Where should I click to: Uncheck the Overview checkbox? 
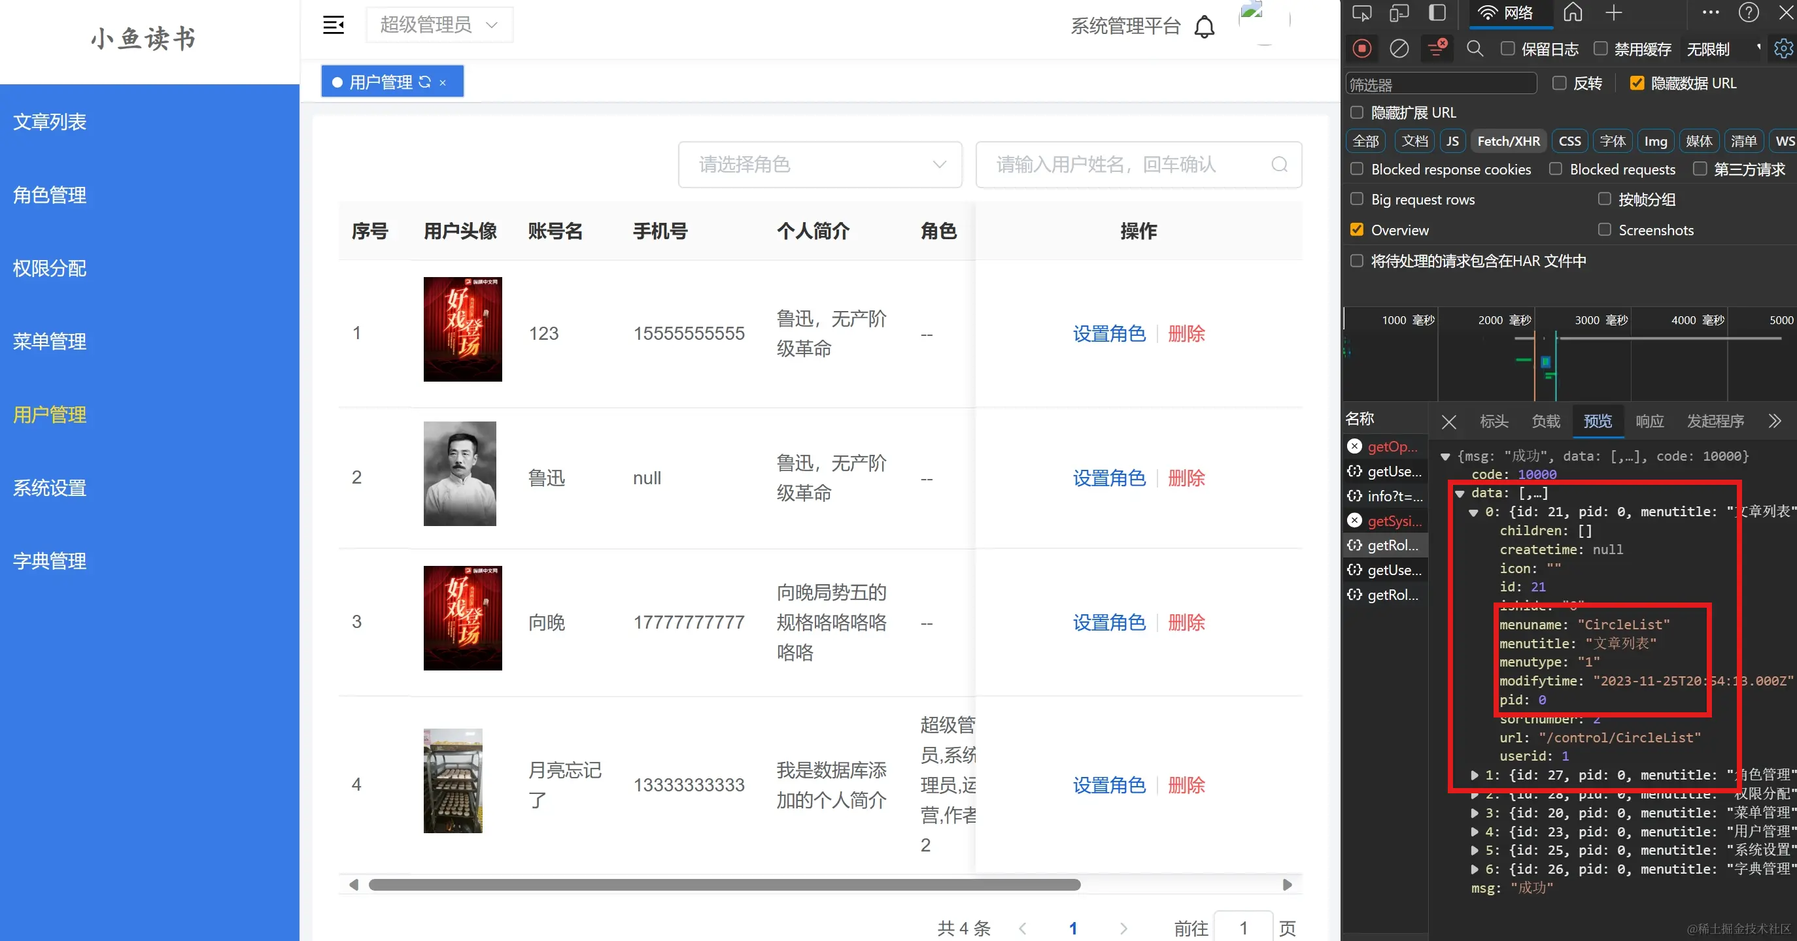[1357, 230]
